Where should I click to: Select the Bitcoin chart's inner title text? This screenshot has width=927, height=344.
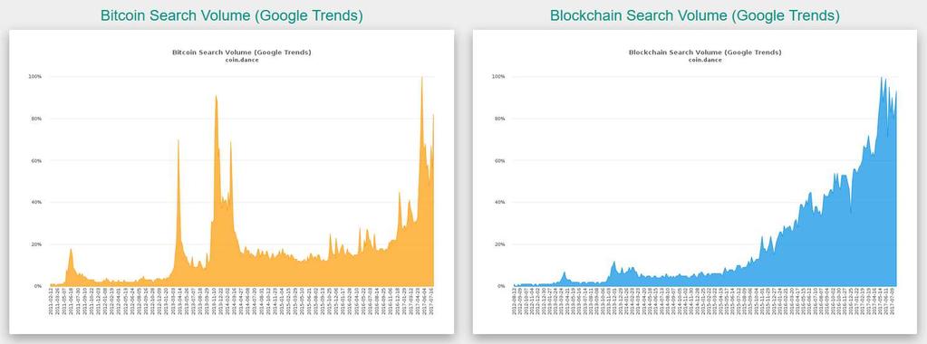(x=241, y=53)
